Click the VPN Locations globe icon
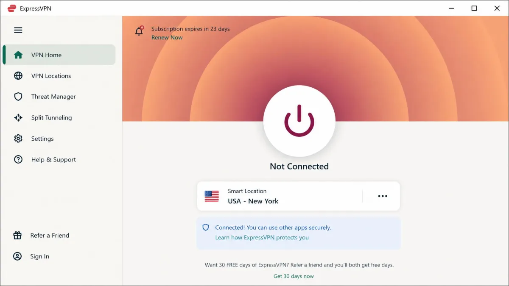The image size is (509, 286). pos(18,76)
